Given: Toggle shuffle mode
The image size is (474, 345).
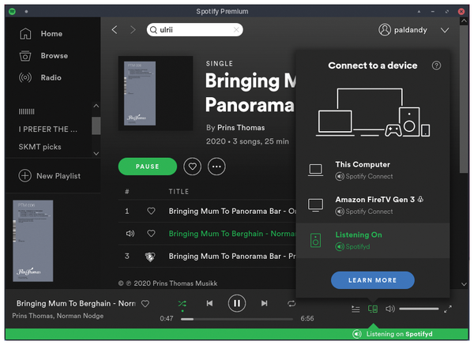Looking at the screenshot, I should [182, 303].
